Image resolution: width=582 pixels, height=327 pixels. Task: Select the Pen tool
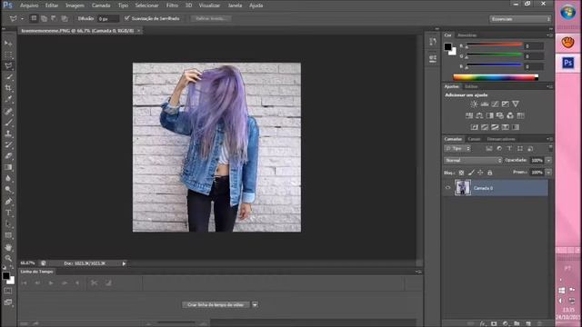(x=8, y=202)
